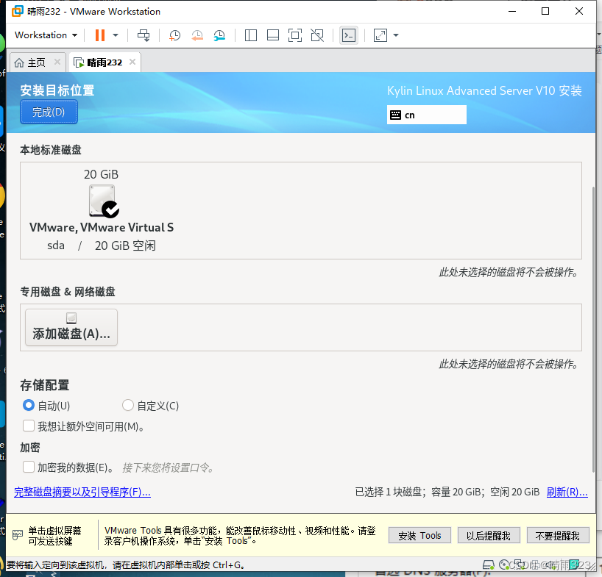Click the 刷新(R)... link
The width and height of the screenshot is (602, 577).
[567, 492]
